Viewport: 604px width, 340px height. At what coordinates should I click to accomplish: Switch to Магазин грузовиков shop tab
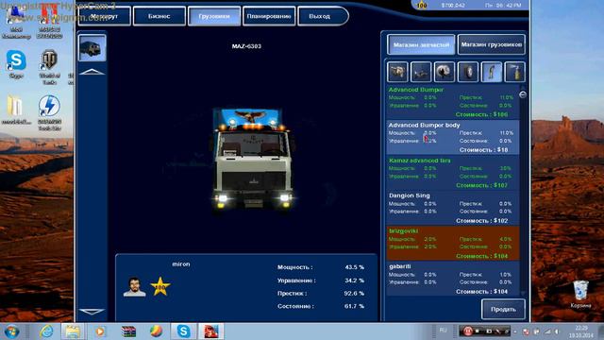coord(492,44)
